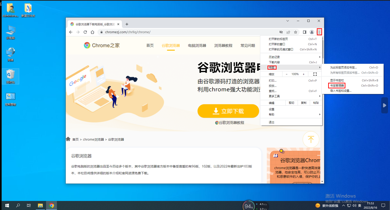Select 书签管理器 from bookmarks submenu
390x210 pixels.
click(x=337, y=85)
